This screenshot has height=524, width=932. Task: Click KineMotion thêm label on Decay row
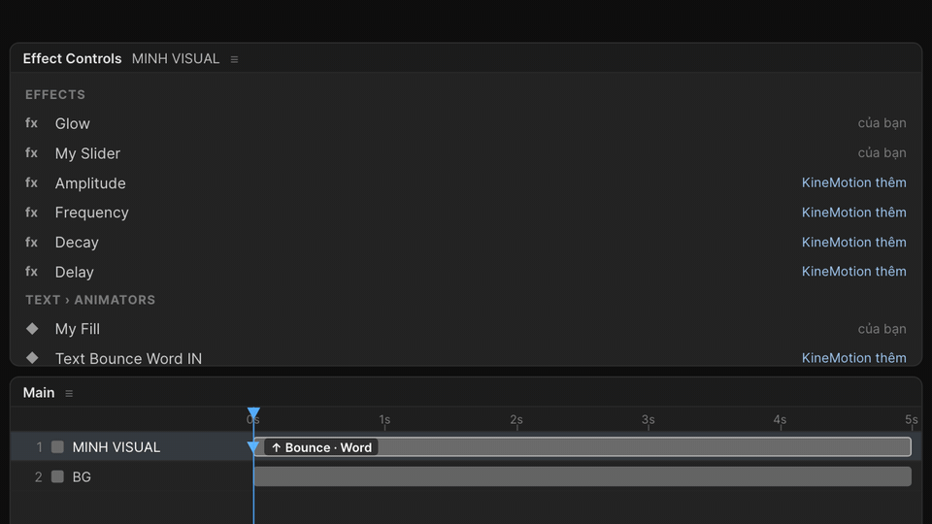point(853,242)
